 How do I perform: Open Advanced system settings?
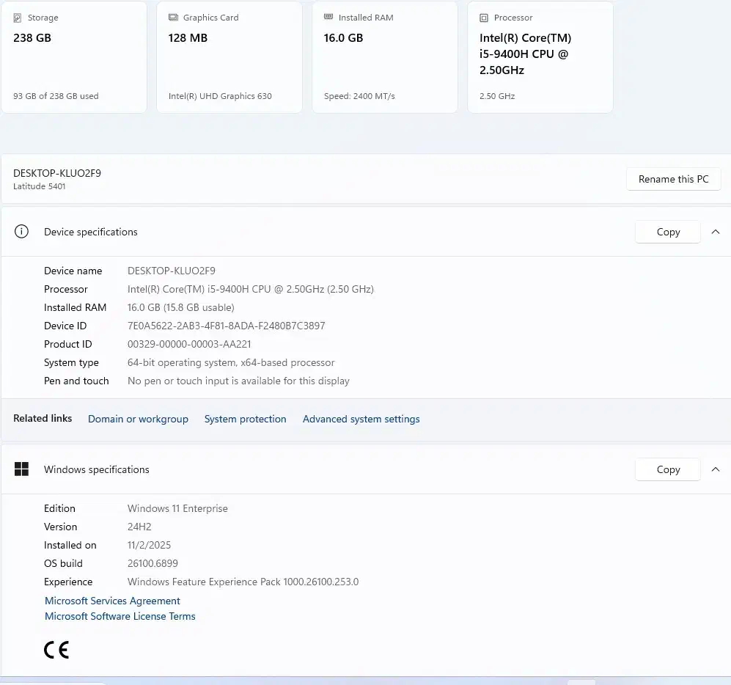[361, 419]
